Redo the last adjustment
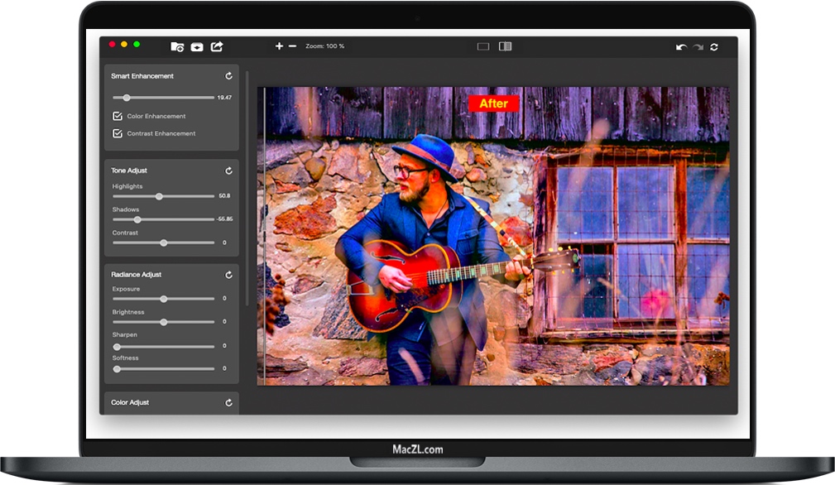Image resolution: width=835 pixels, height=485 pixels. click(x=697, y=47)
